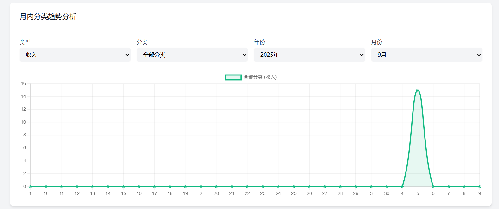
Task: Select the data point for day 25
Action: (x=294, y=186)
